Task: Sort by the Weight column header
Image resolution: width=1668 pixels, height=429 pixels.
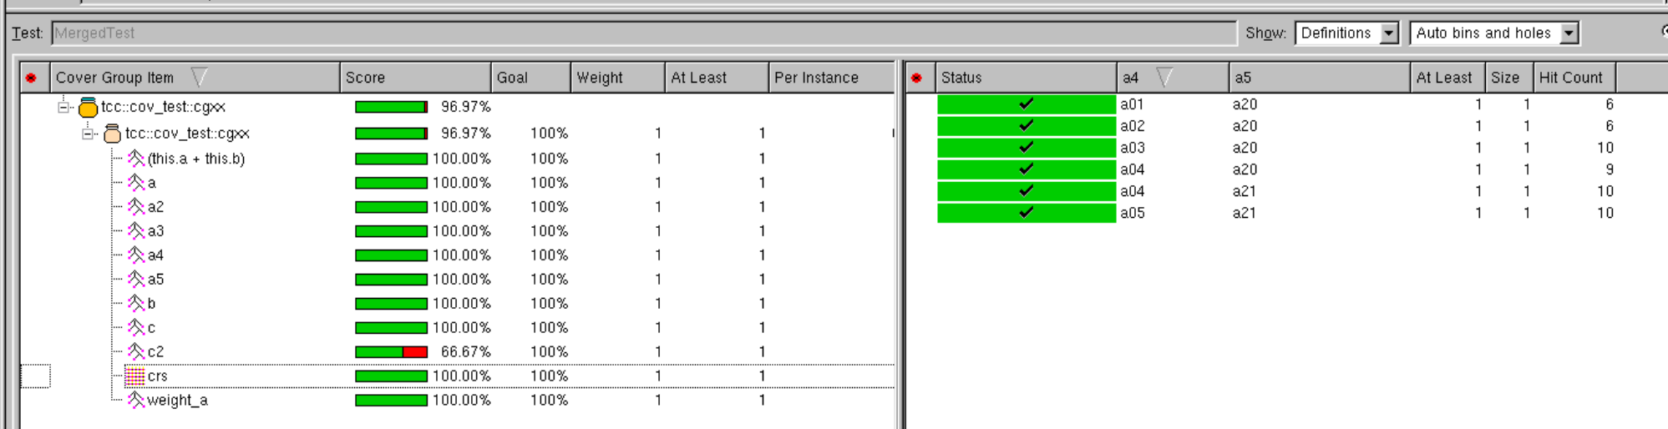Action: tap(617, 78)
